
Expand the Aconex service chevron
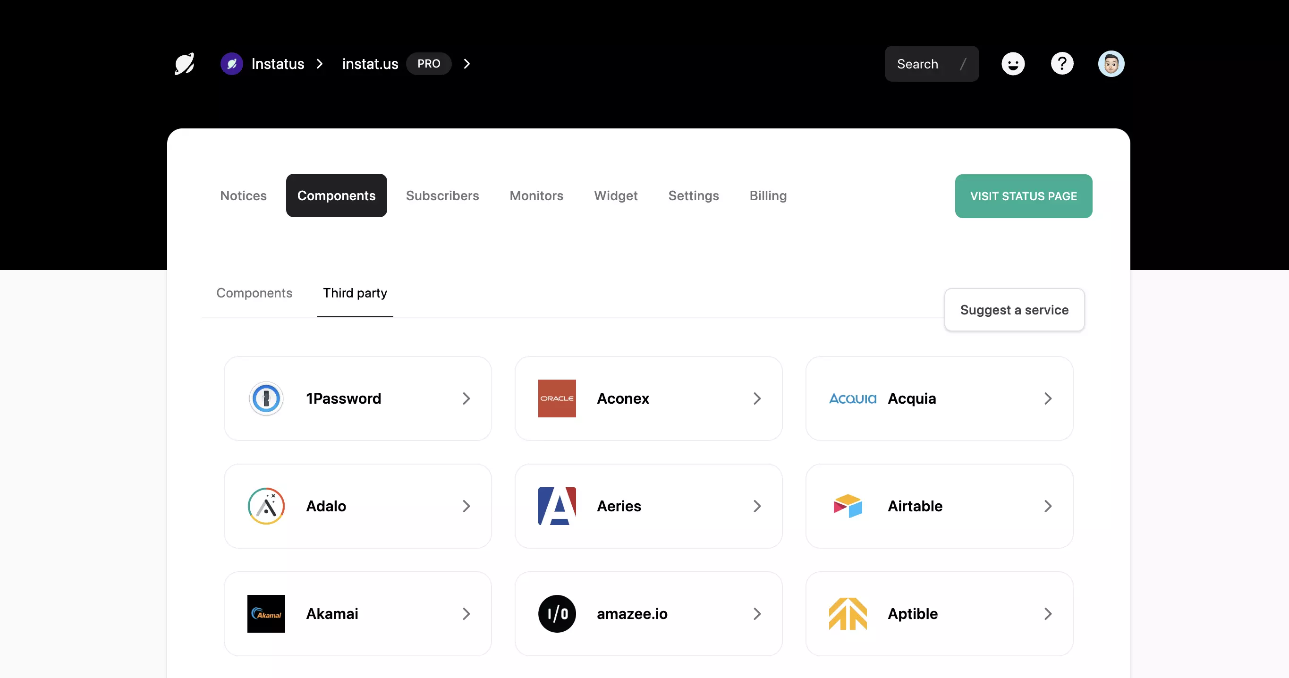[x=756, y=398]
